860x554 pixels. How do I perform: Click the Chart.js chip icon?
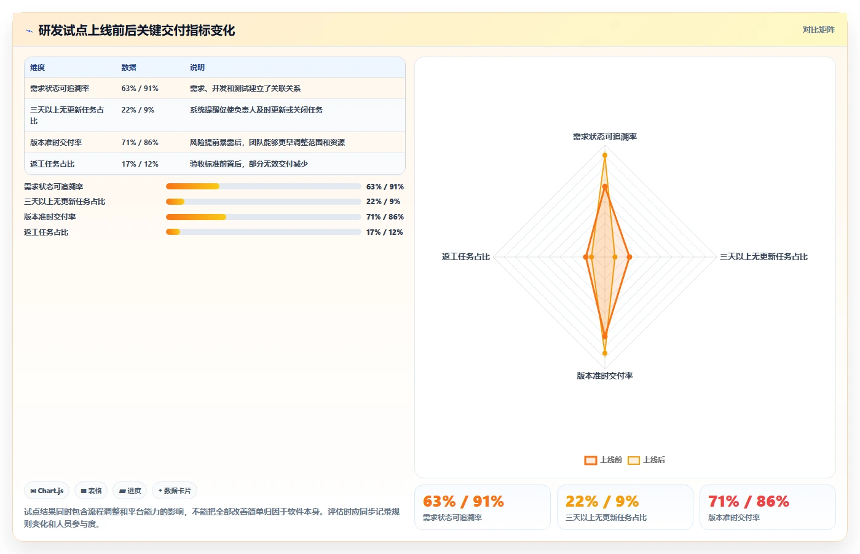point(33,491)
